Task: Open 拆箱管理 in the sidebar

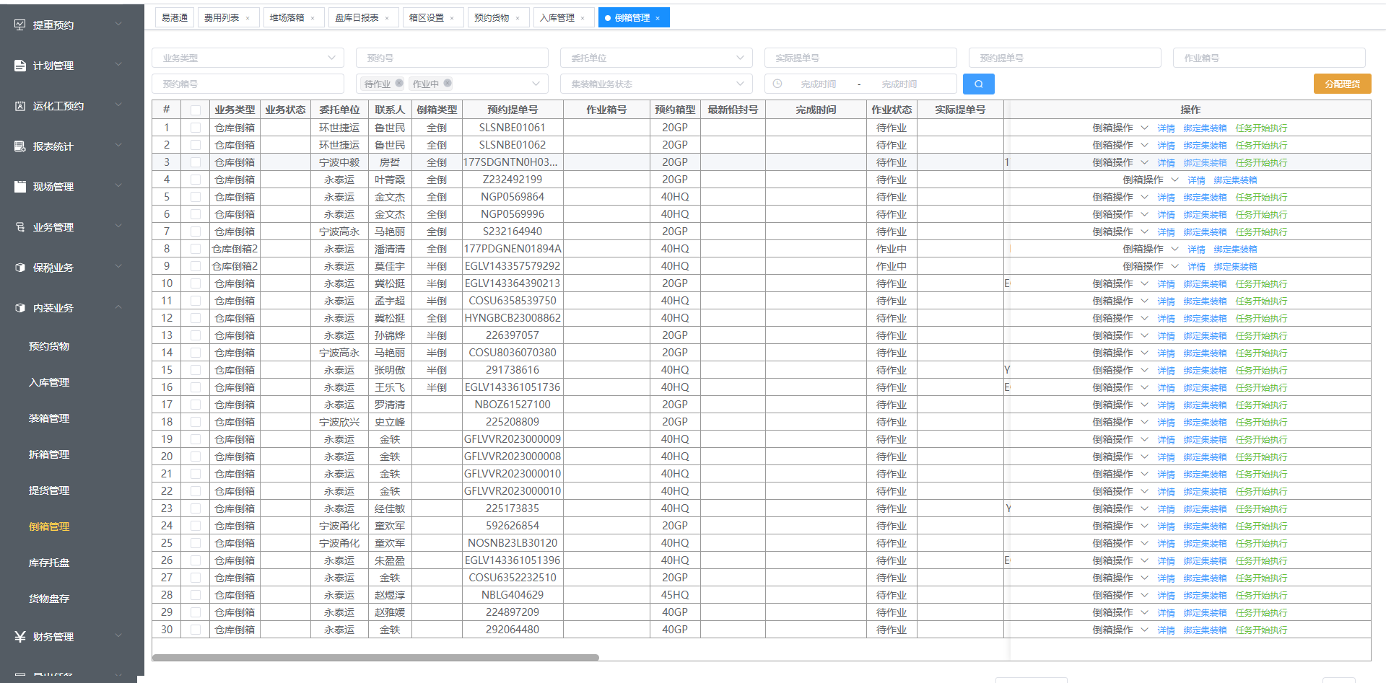Action: tap(49, 454)
